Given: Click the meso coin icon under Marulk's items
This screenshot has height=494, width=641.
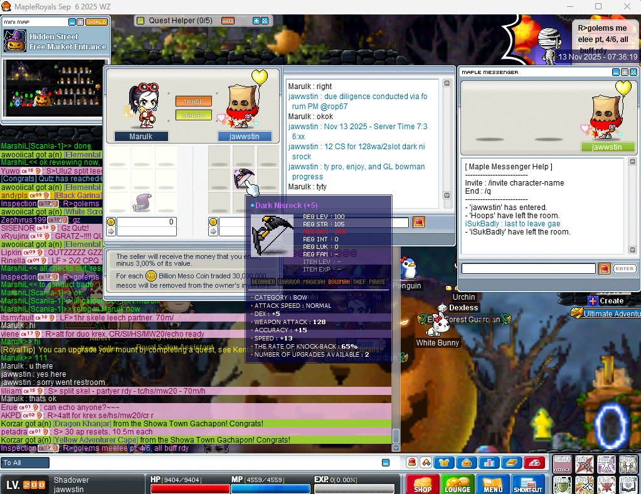Looking at the screenshot, I should [111, 222].
